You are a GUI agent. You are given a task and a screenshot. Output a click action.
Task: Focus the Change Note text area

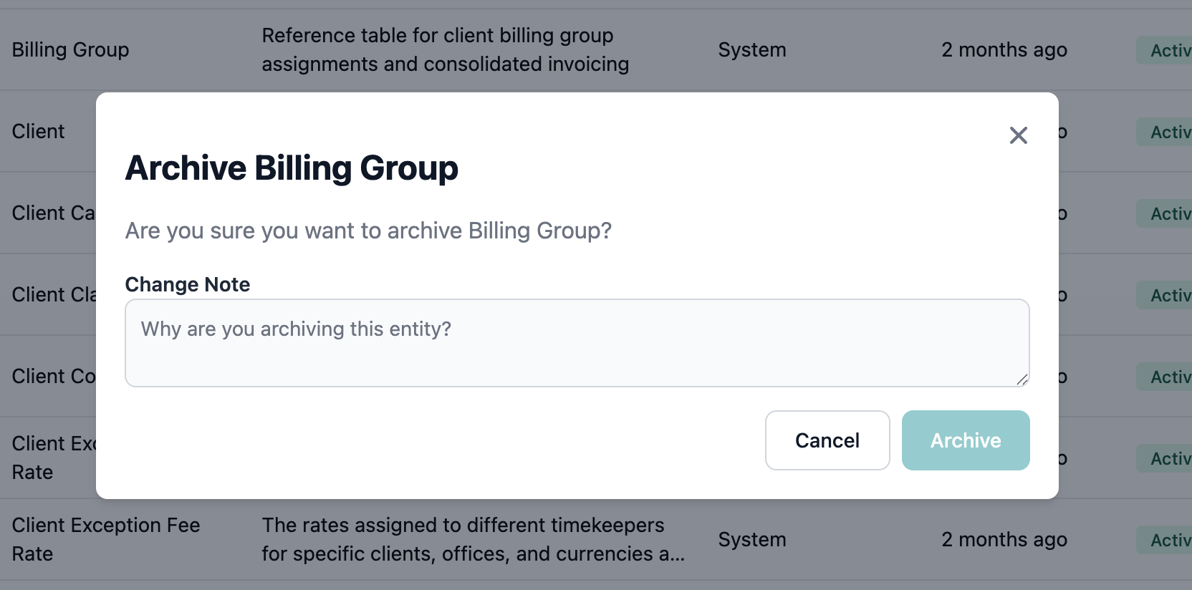577,343
